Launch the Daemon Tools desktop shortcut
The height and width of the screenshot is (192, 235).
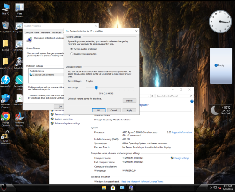pos(6,81)
